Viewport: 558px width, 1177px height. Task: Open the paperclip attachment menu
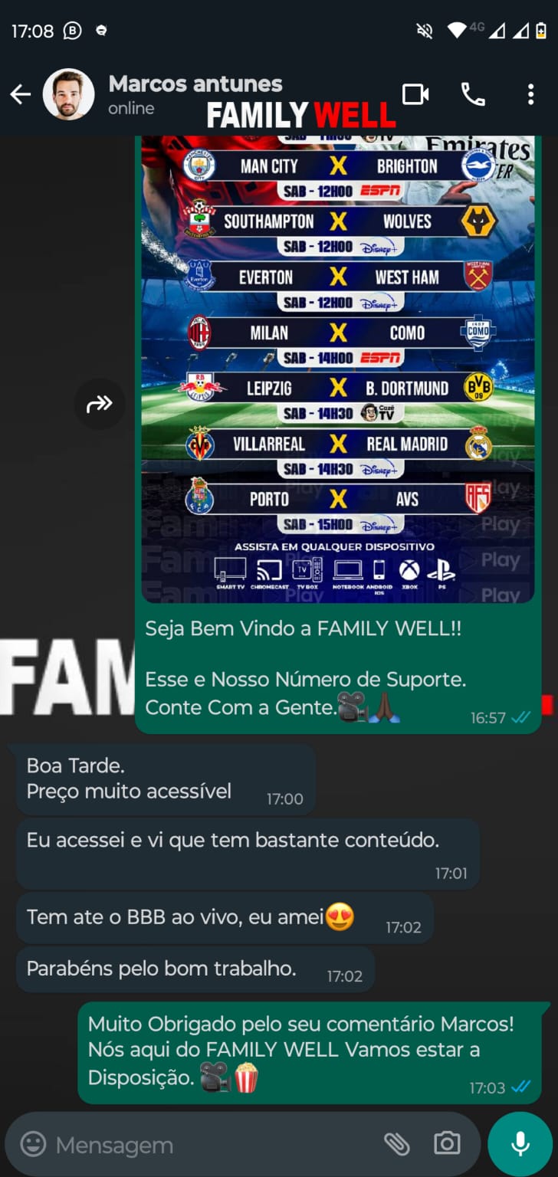(396, 1145)
